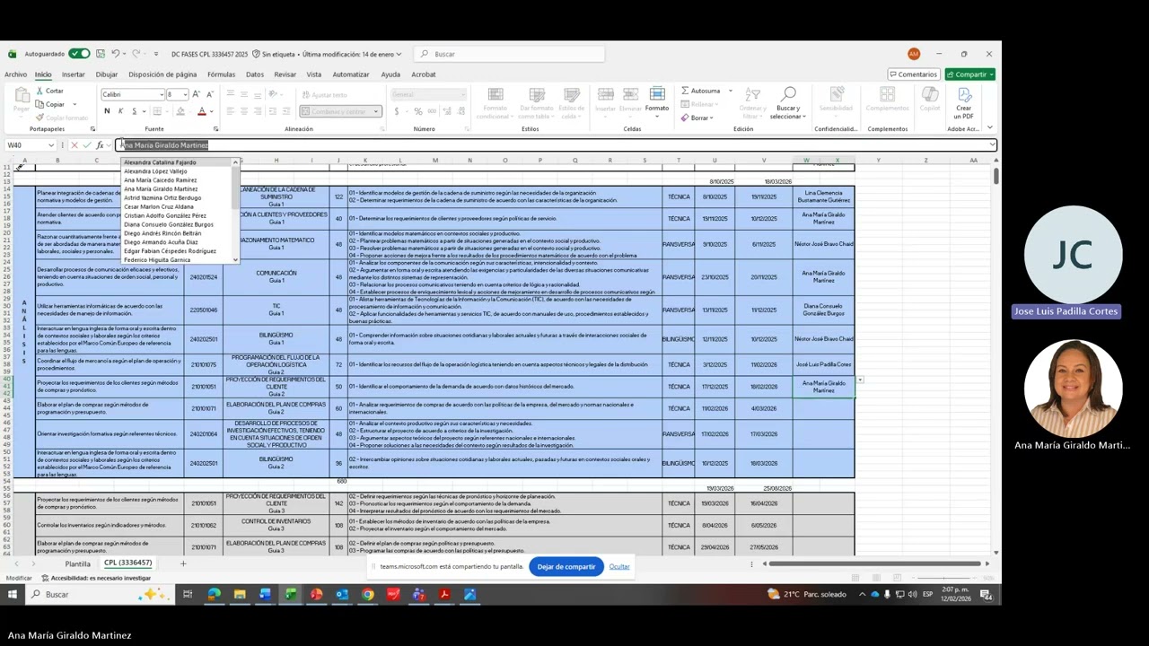
Task: Click the percent style icon
Action: (x=418, y=111)
